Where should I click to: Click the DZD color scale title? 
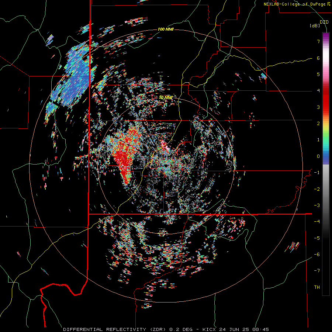[x=324, y=22]
